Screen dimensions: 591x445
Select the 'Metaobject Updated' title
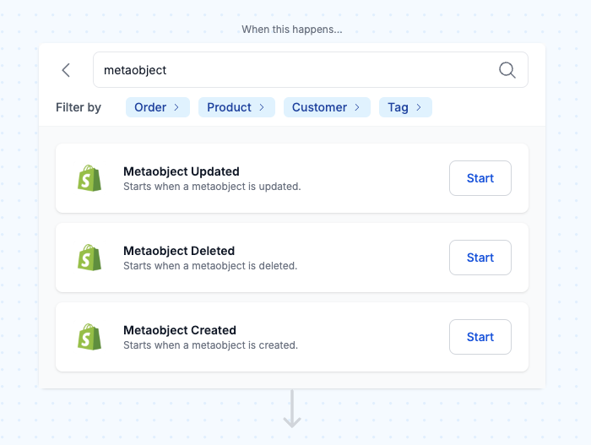coord(182,171)
